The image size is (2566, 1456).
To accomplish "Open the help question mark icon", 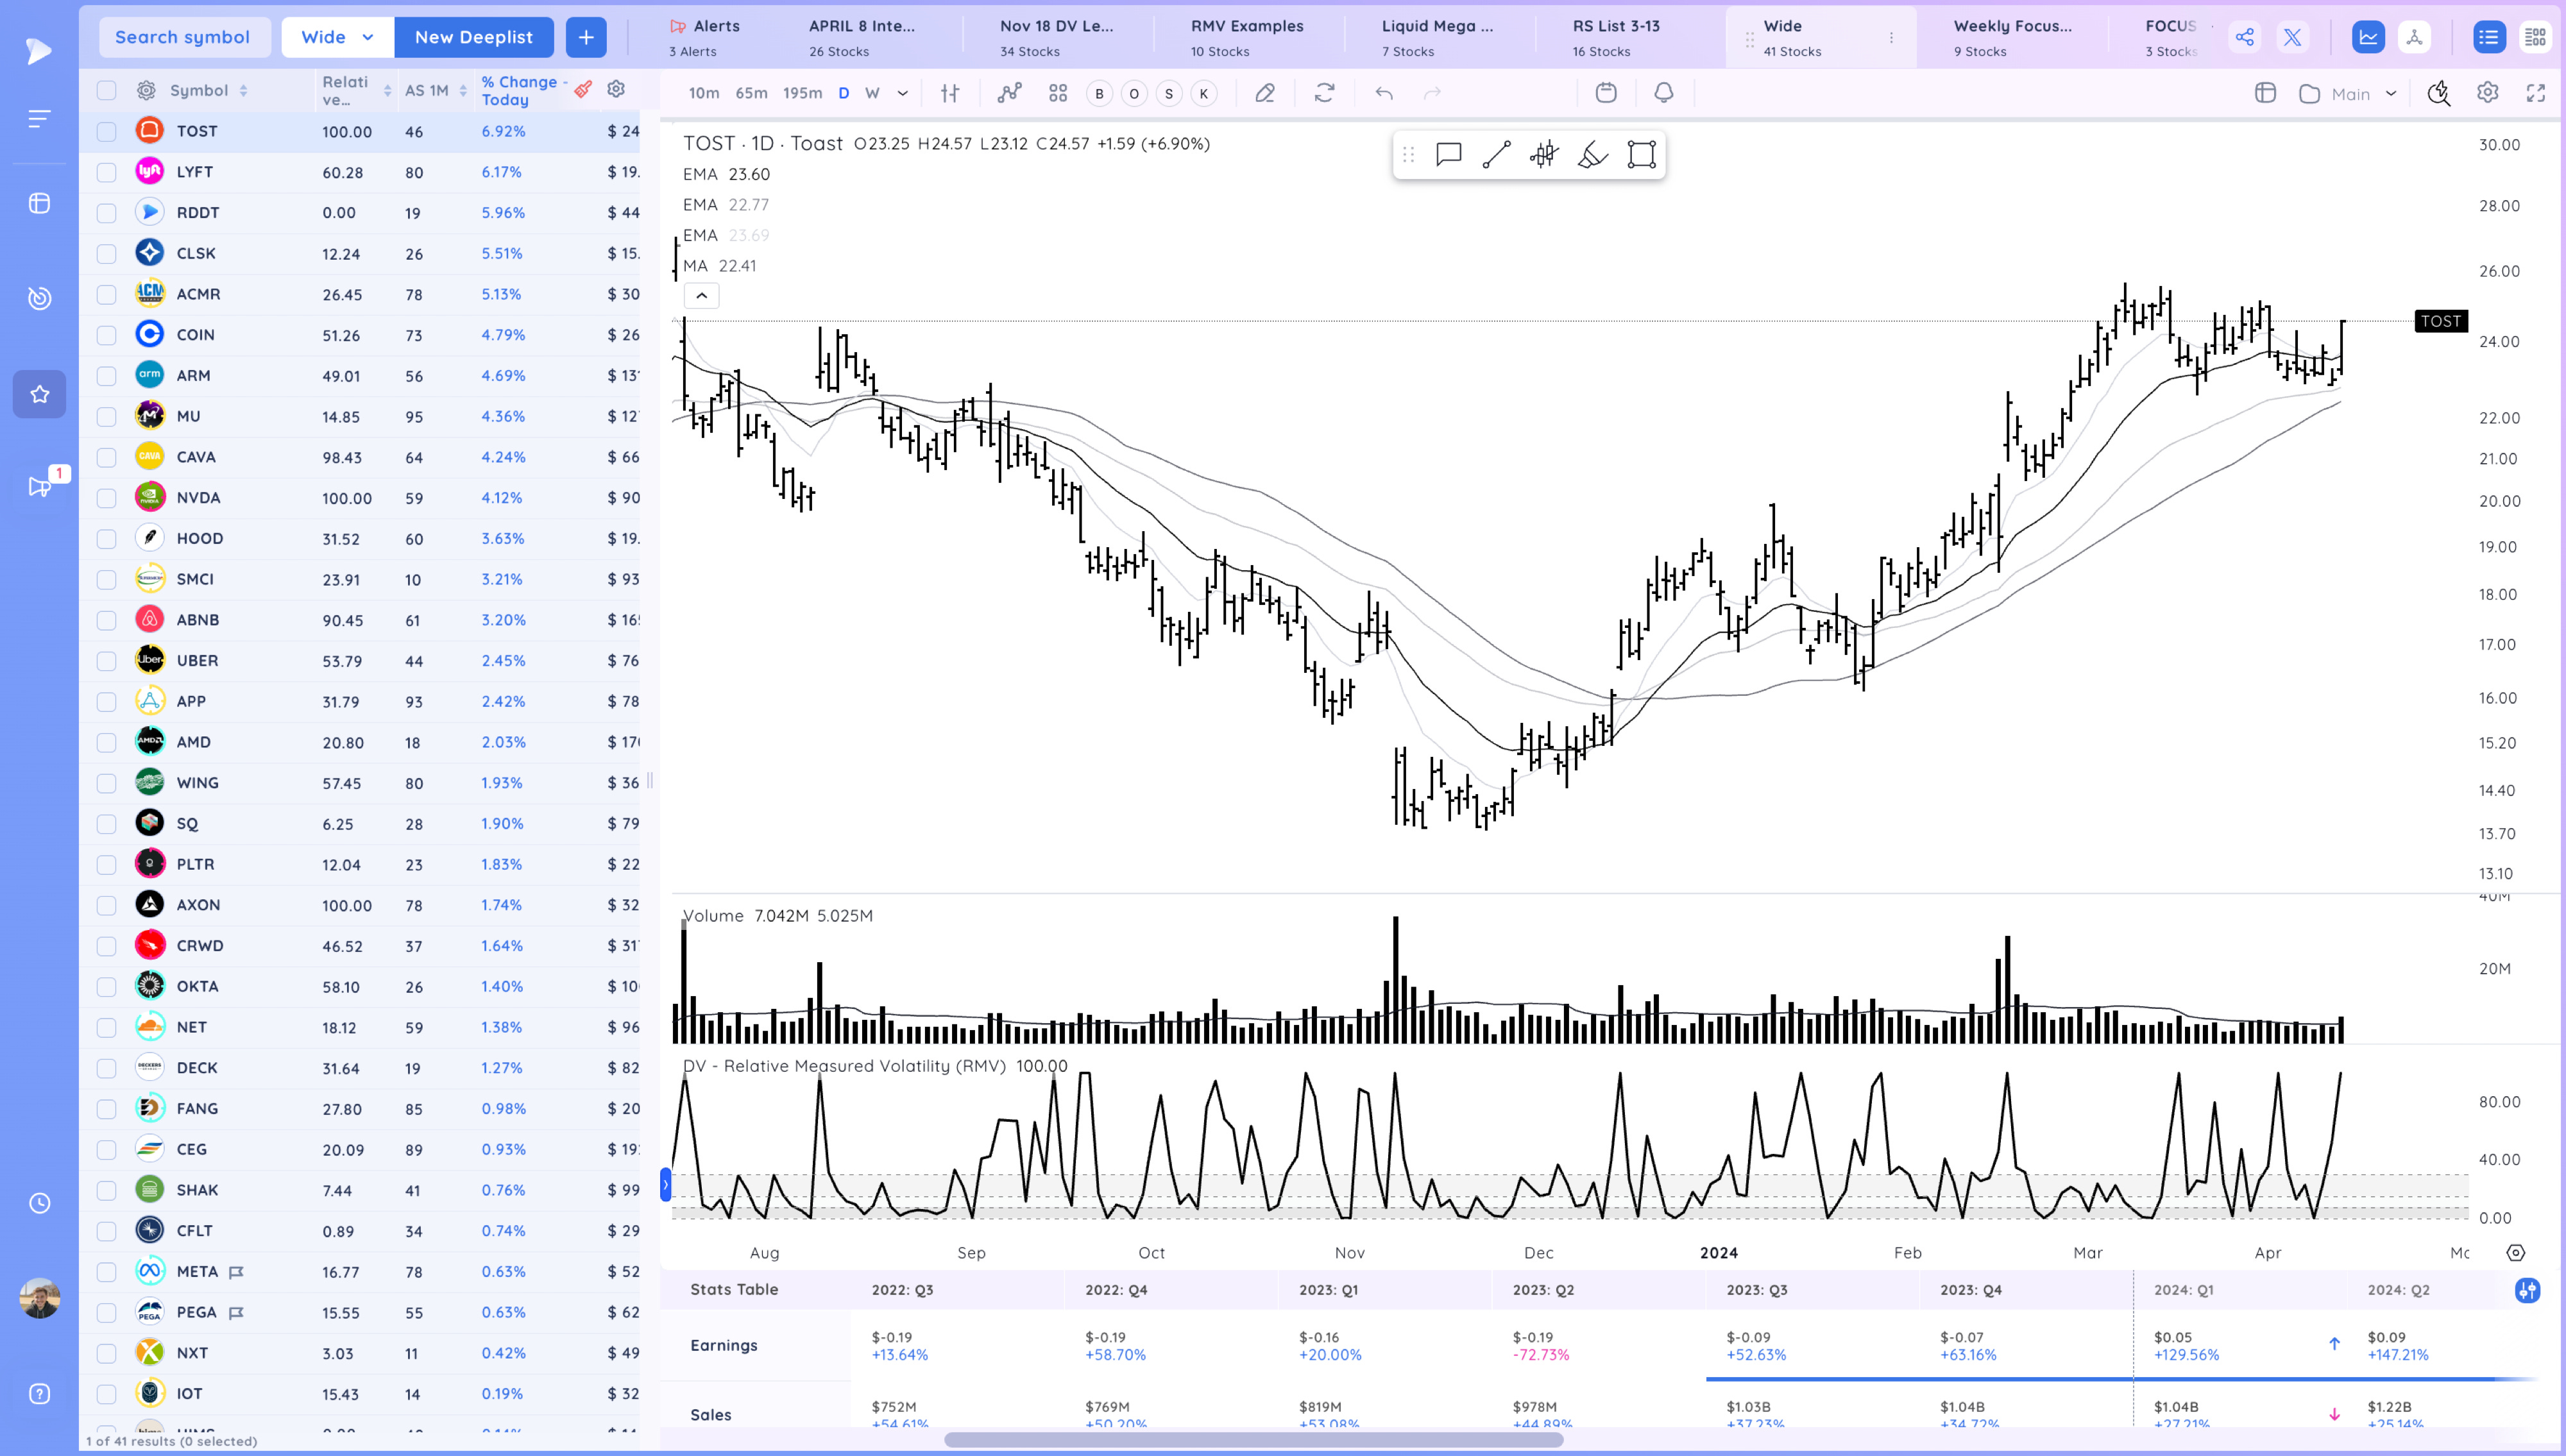I will [x=39, y=1394].
